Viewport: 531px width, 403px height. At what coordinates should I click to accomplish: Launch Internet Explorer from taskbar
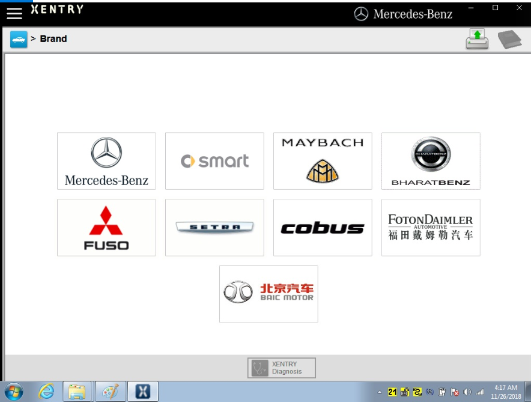[46, 392]
